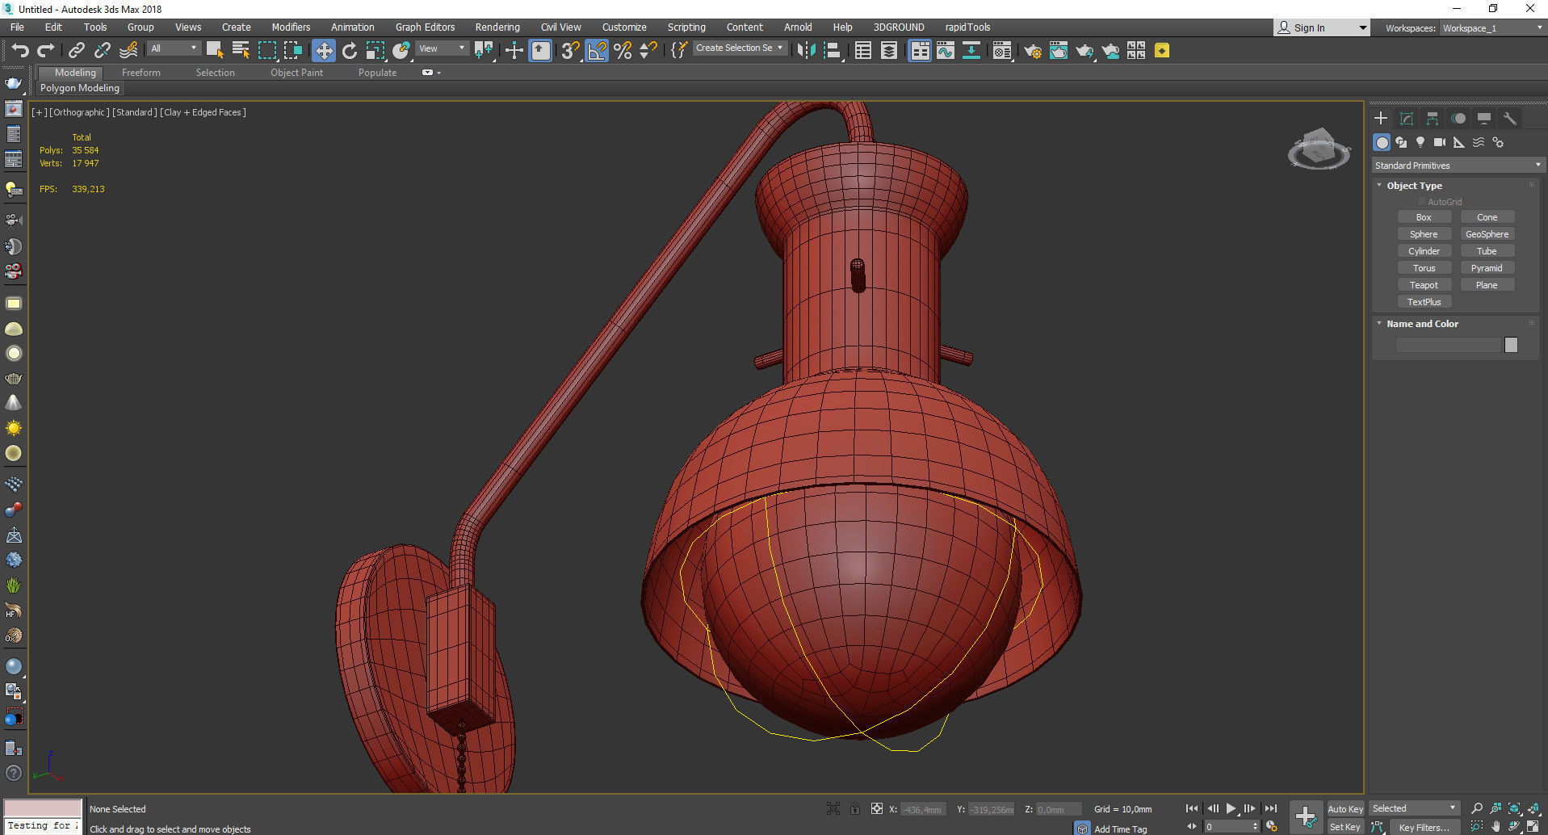Toggle the AutoGrid checkbox
The image size is (1548, 835).
click(x=1422, y=202)
